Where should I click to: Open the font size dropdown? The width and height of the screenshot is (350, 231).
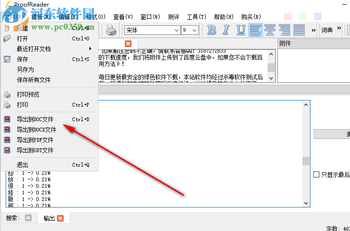click(195, 30)
